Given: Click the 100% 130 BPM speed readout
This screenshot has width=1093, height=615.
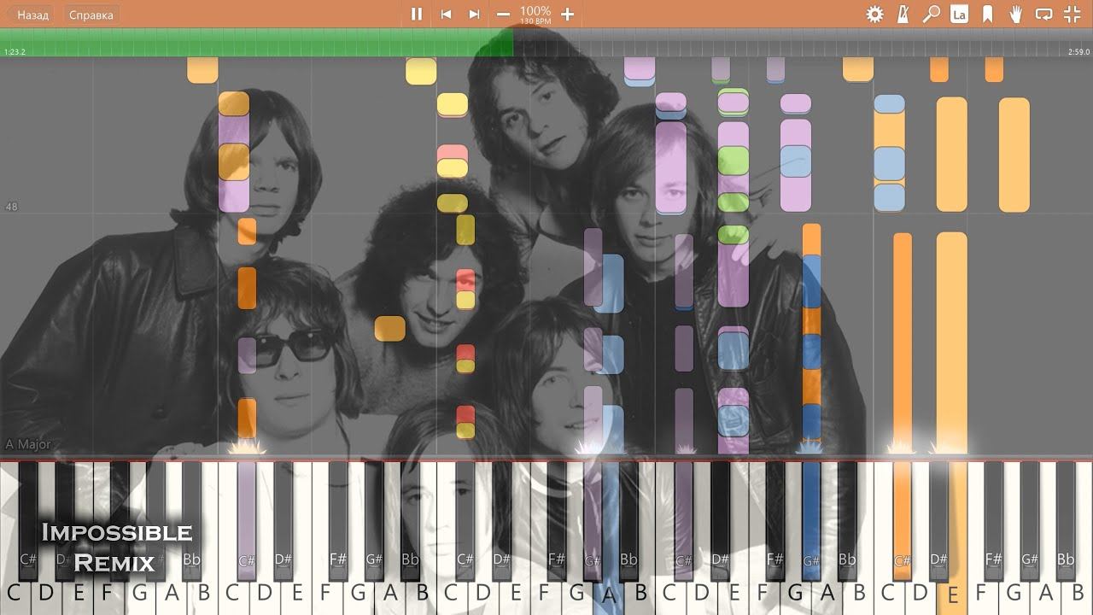Looking at the screenshot, I should pos(535,14).
